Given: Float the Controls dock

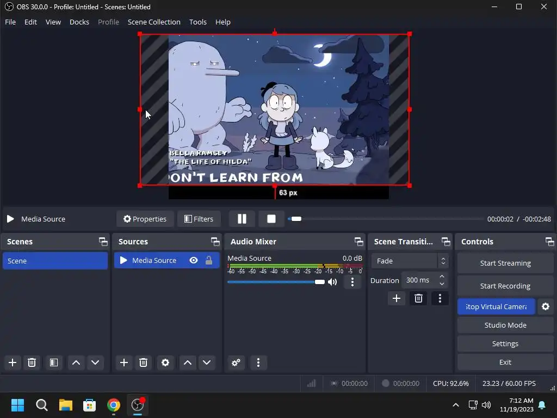Looking at the screenshot, I should (x=549, y=242).
